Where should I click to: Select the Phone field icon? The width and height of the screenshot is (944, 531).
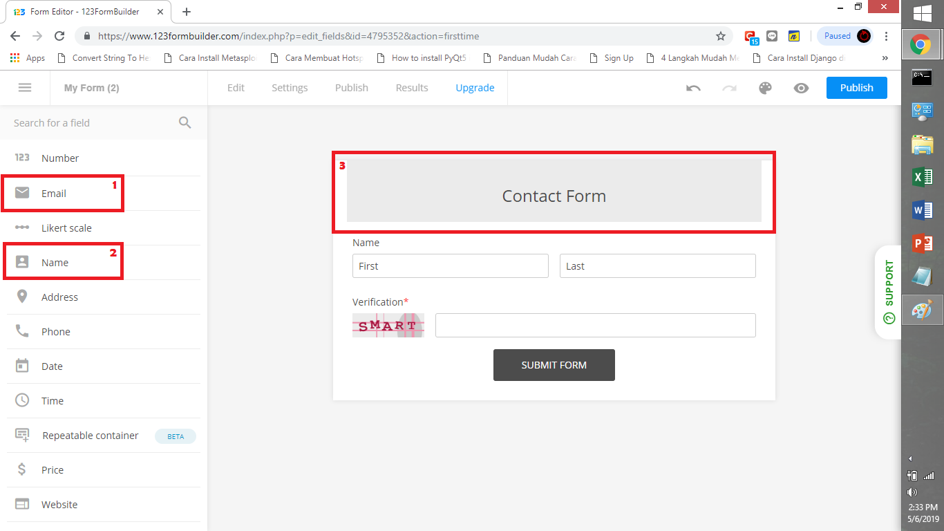coord(23,331)
